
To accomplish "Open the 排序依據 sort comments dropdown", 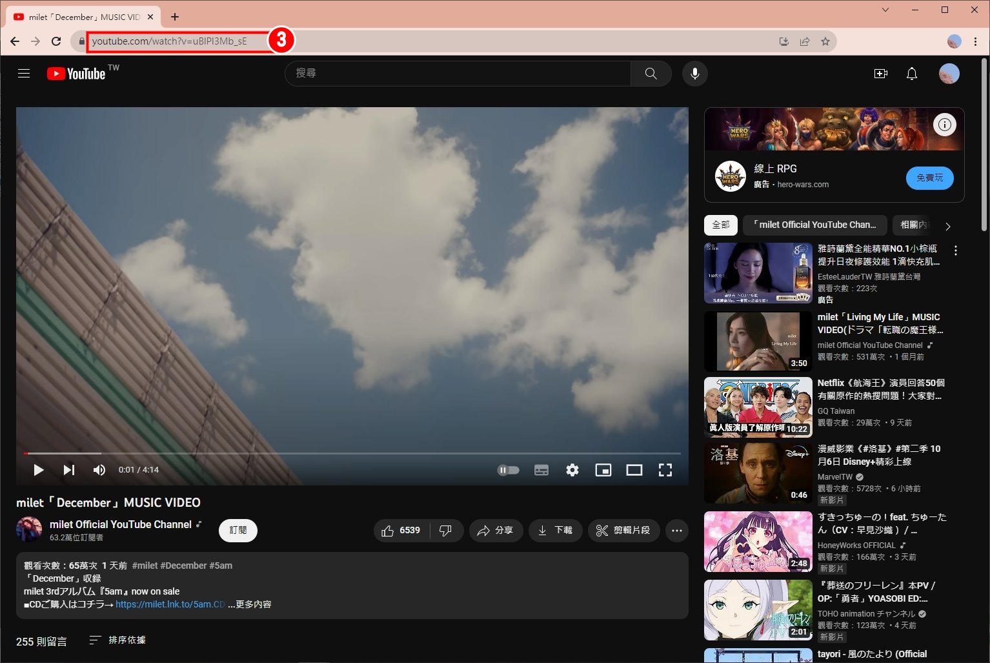I will 117,640.
